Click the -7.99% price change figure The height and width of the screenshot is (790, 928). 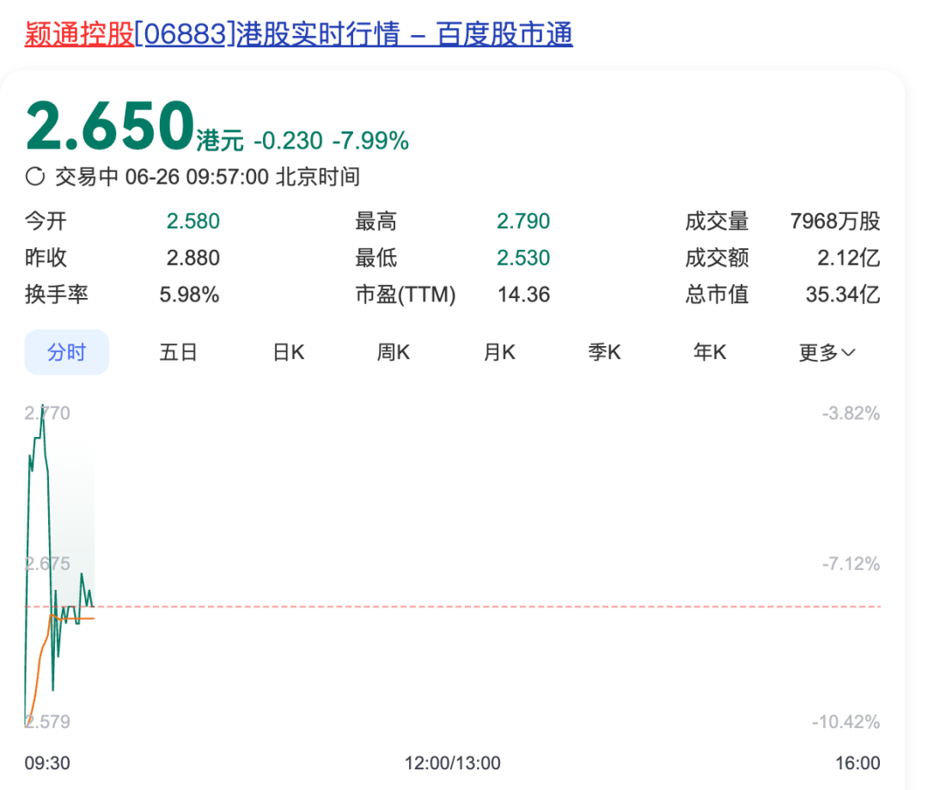coord(370,141)
